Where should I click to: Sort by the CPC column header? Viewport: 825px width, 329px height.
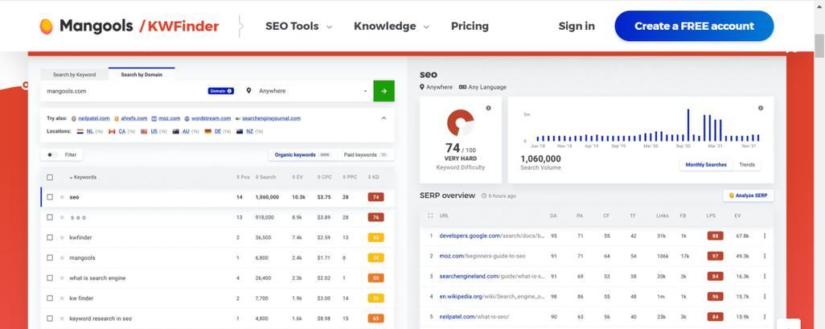click(324, 178)
